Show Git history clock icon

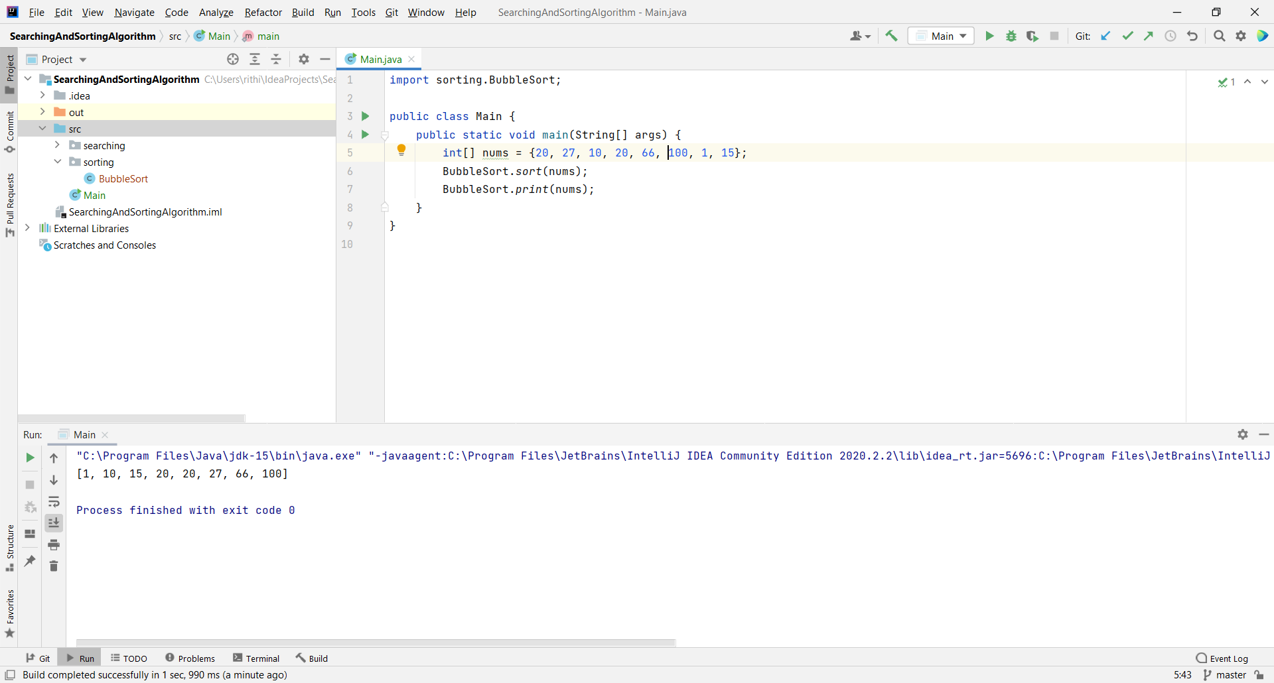click(x=1170, y=36)
